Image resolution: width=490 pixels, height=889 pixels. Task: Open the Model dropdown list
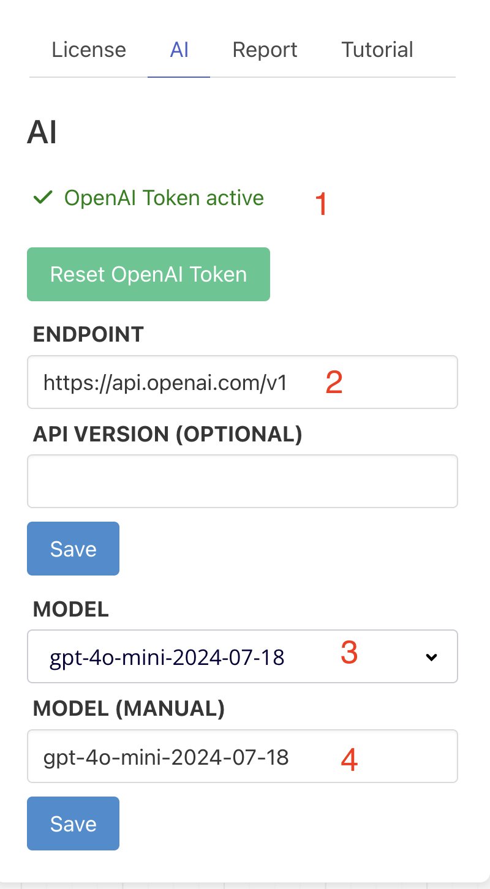[242, 656]
